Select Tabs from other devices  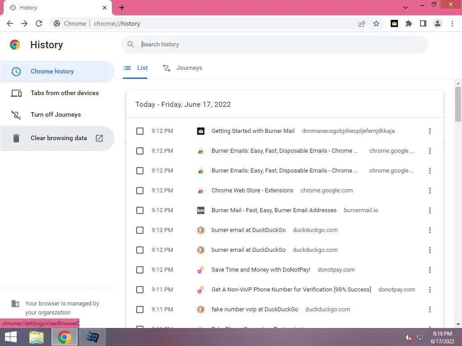click(57, 93)
